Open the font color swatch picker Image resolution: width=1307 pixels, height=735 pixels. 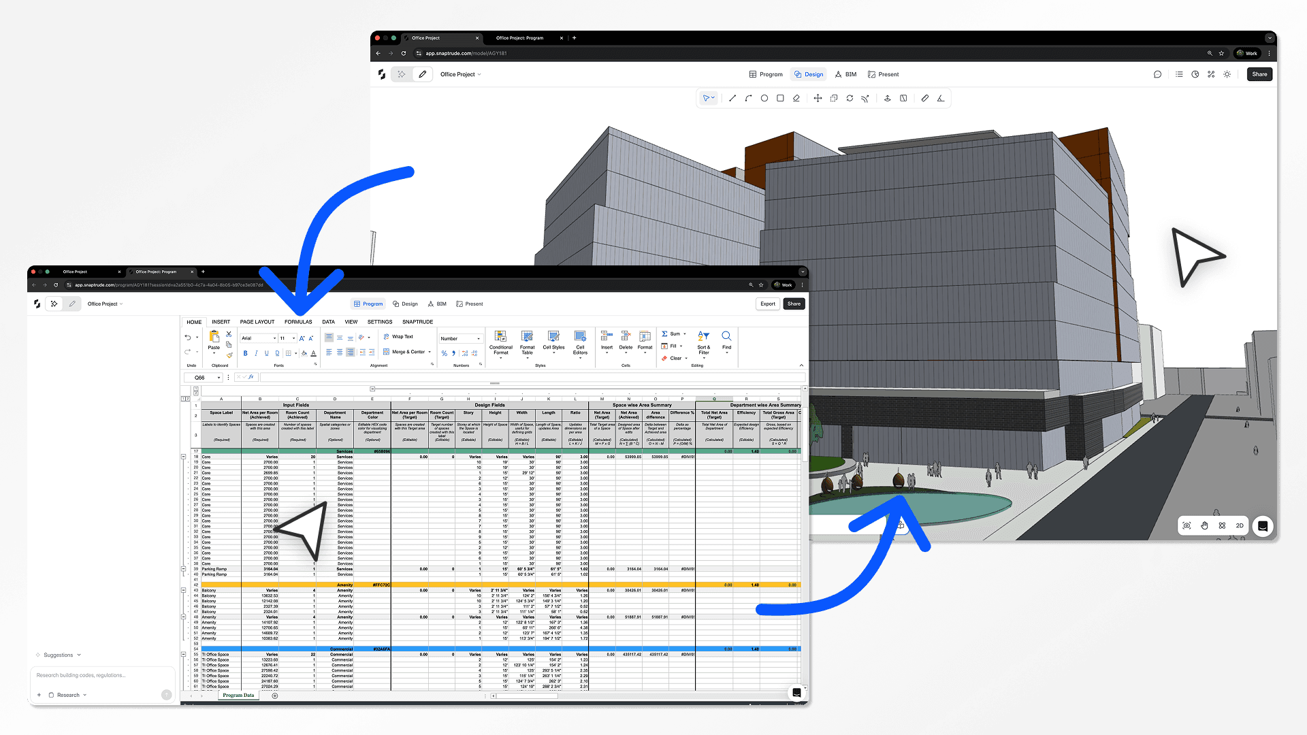pyautogui.click(x=313, y=353)
